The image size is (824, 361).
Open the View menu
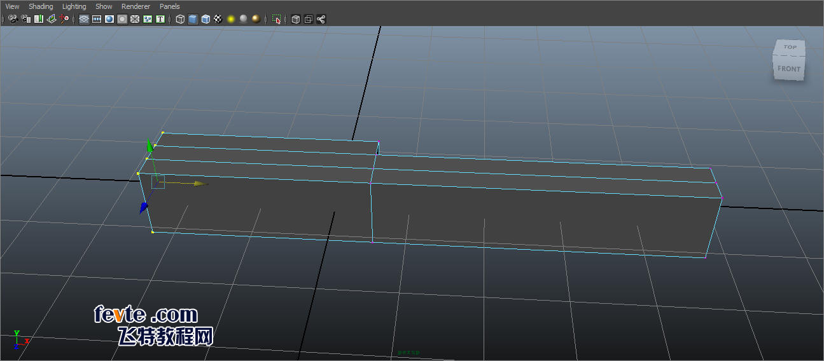pos(12,6)
